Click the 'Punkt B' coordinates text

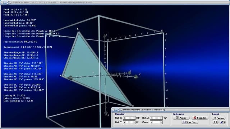16,12
